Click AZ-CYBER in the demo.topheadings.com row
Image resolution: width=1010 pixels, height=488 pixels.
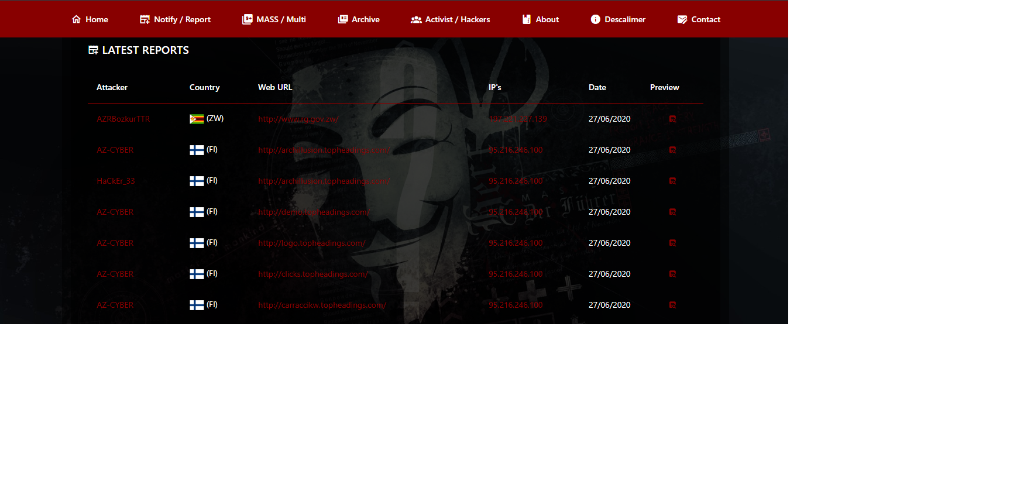click(115, 212)
